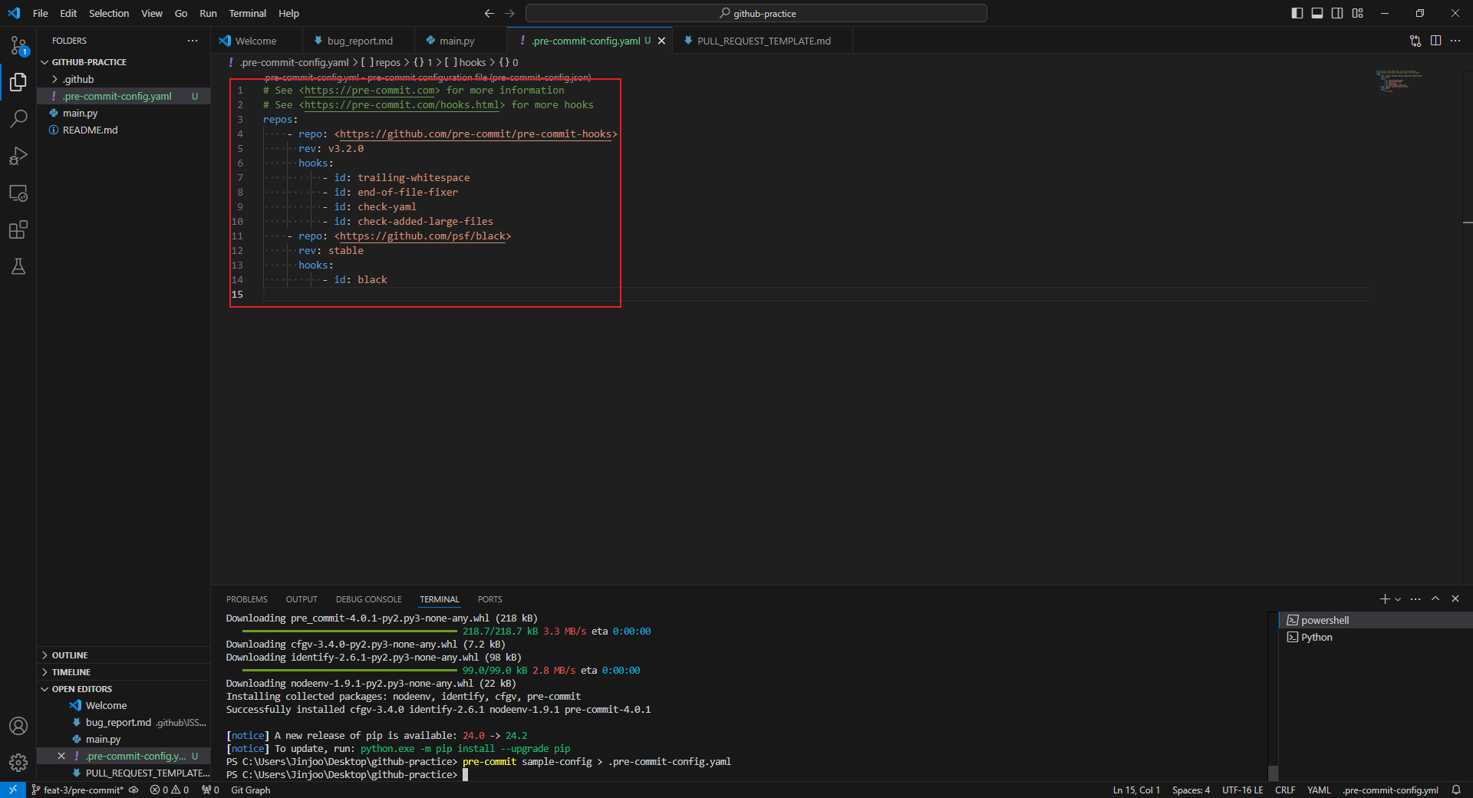This screenshot has width=1473, height=798.
Task: Open the Explorer view in activity bar
Action: [x=18, y=82]
